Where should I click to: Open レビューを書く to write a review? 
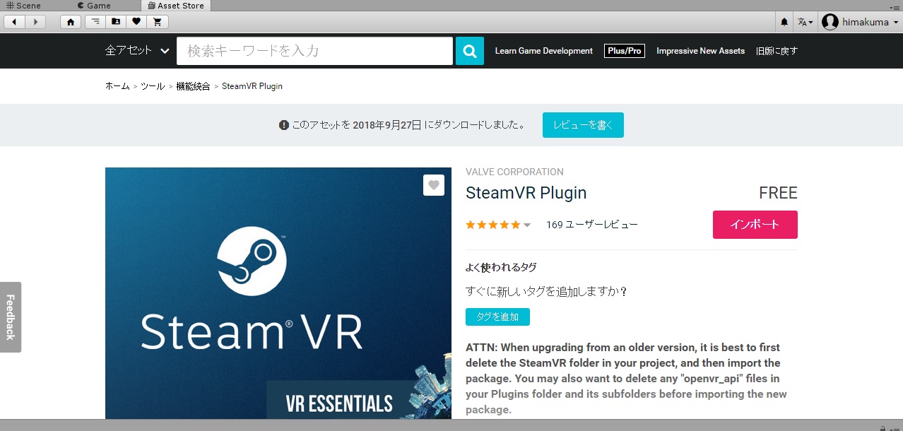[583, 124]
